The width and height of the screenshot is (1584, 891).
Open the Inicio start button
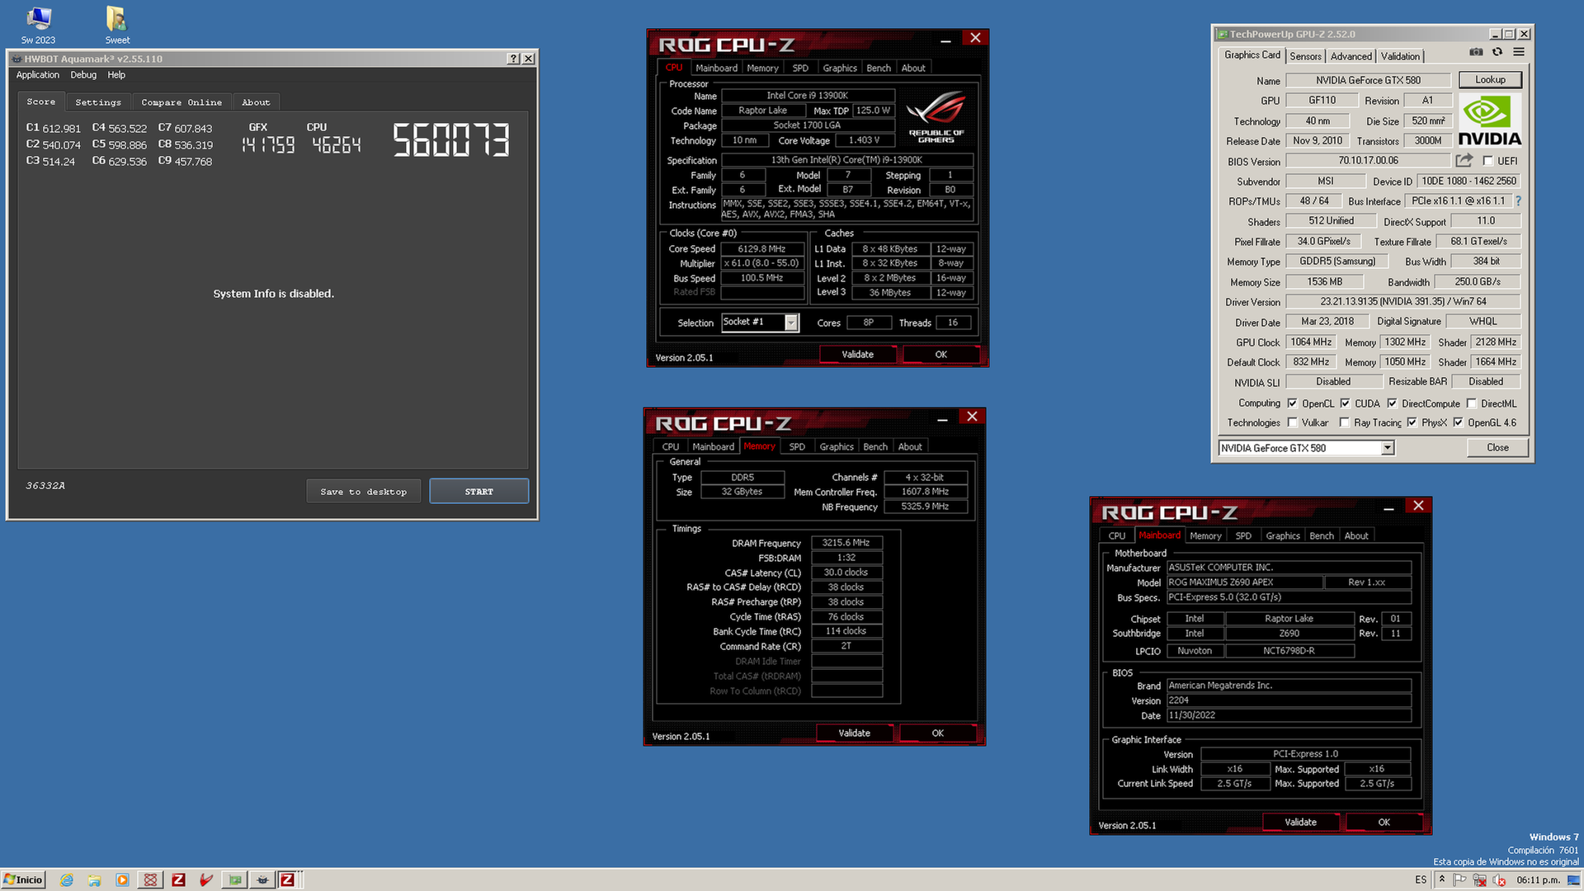pos(23,880)
